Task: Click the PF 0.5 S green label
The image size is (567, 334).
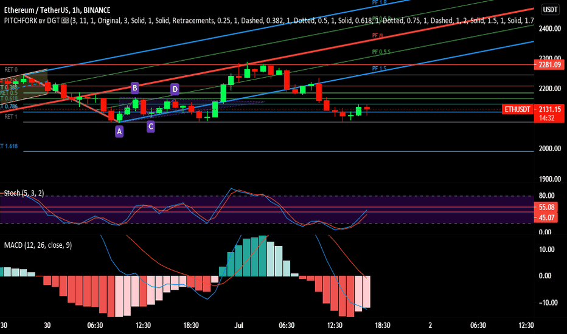Action: click(x=381, y=52)
